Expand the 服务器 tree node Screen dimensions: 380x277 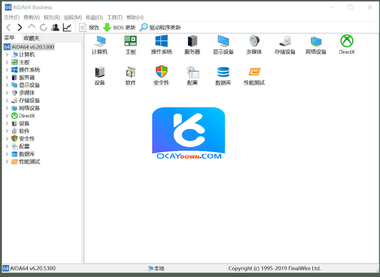(7, 78)
